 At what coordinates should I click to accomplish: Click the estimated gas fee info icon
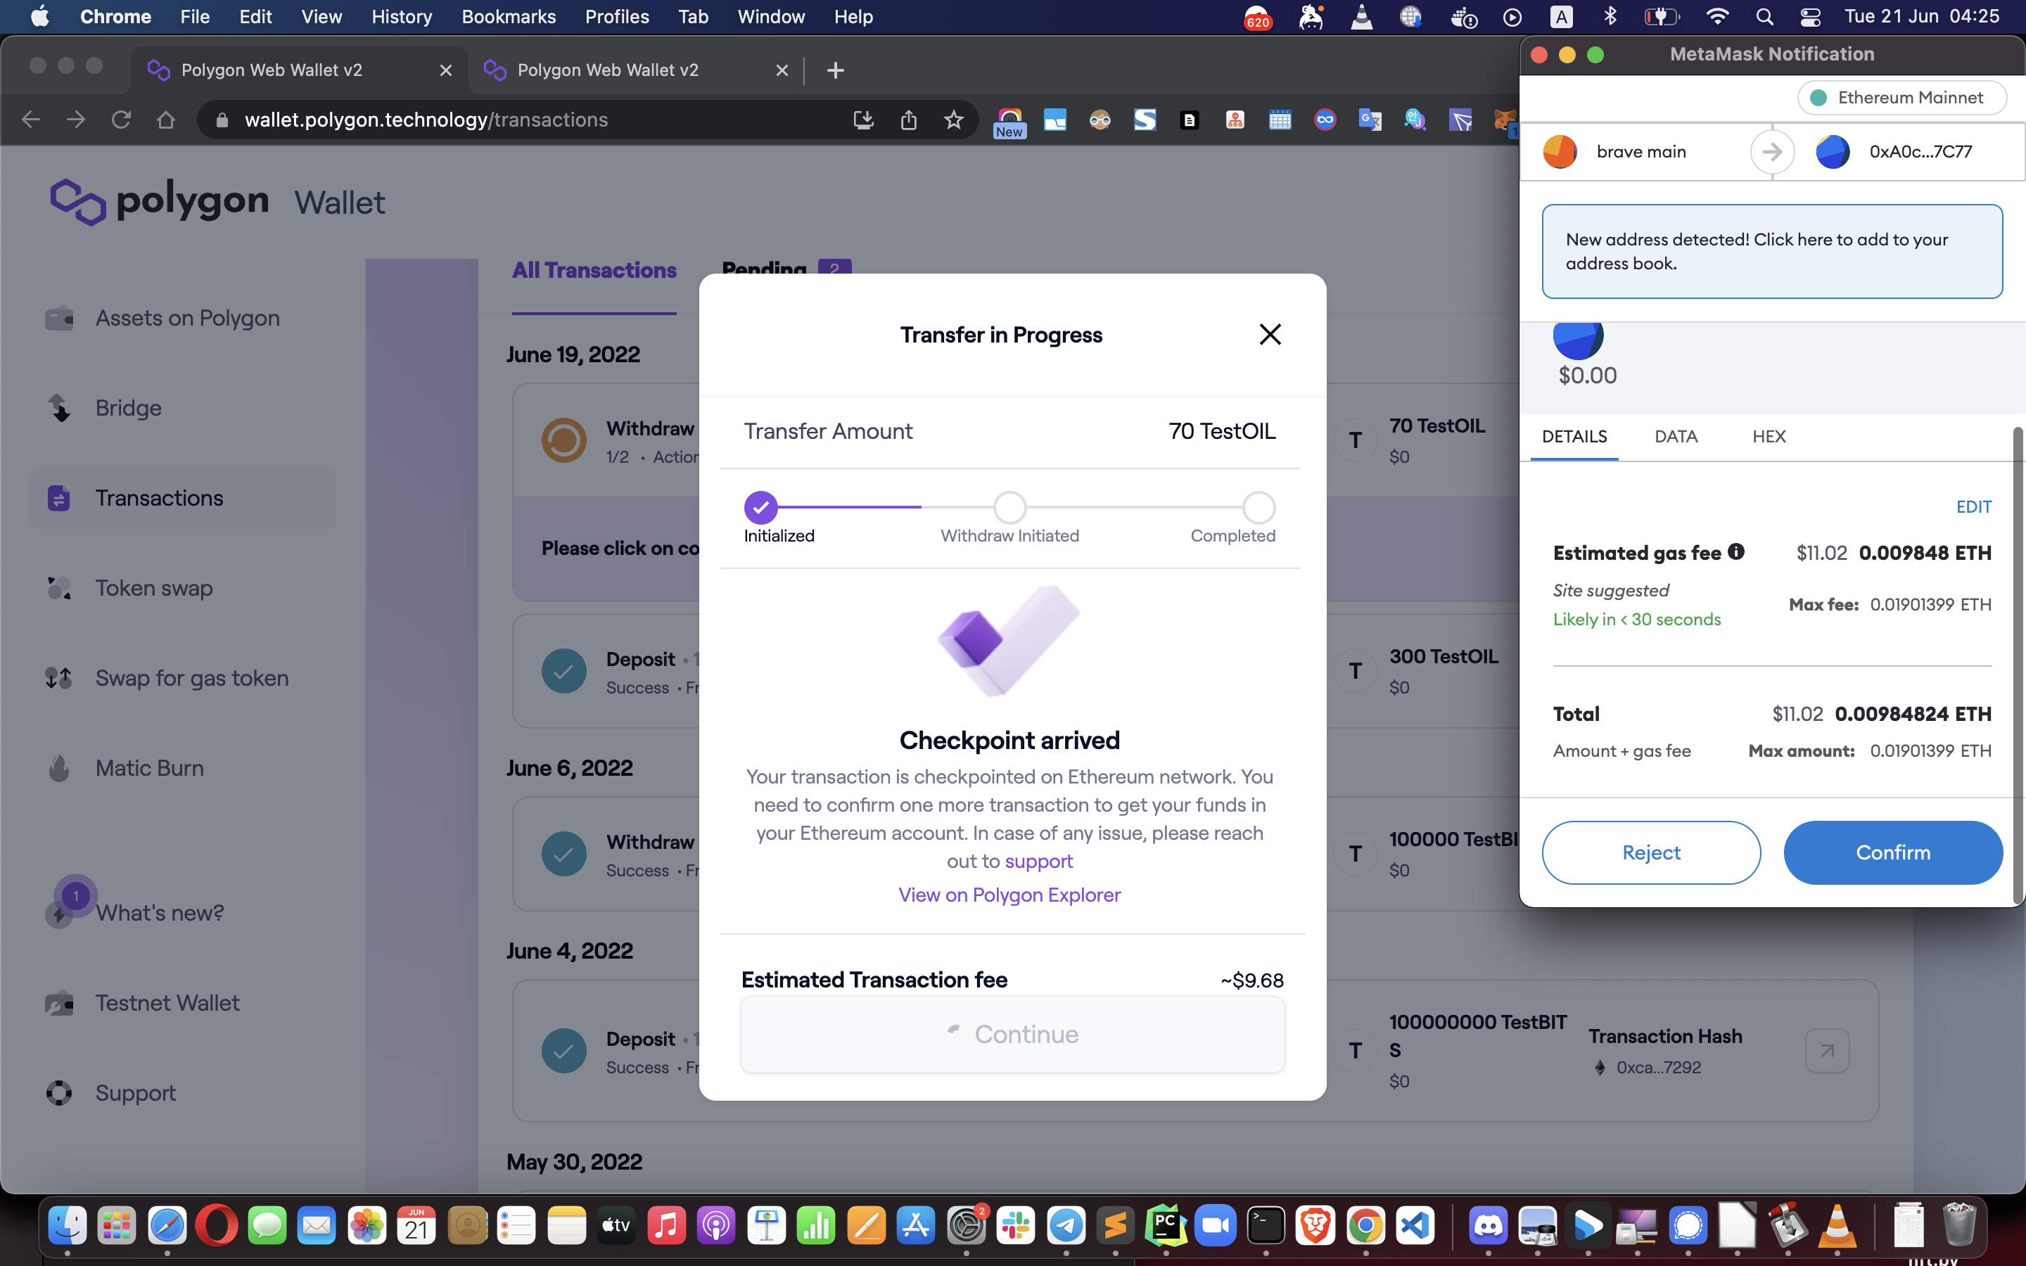tap(1736, 552)
